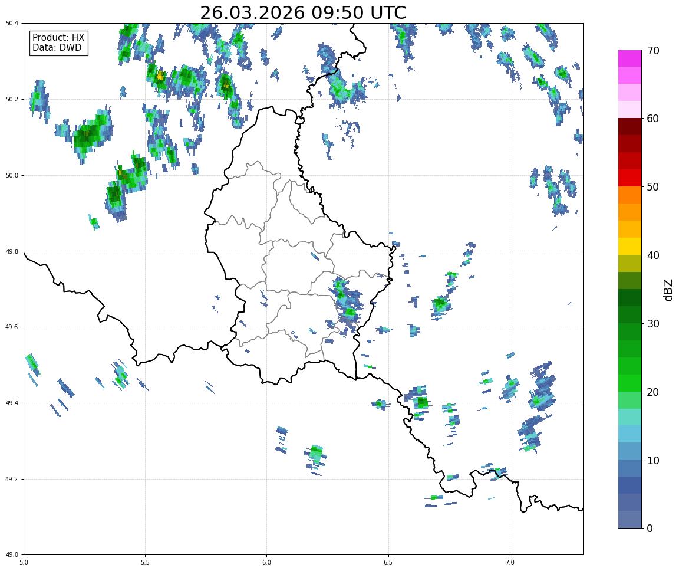The image size is (679, 571).
Task: Click the grey-blue swatch at bottom of colorbar
Action: pos(629,520)
